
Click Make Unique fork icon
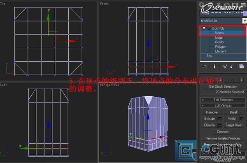coord(225,66)
